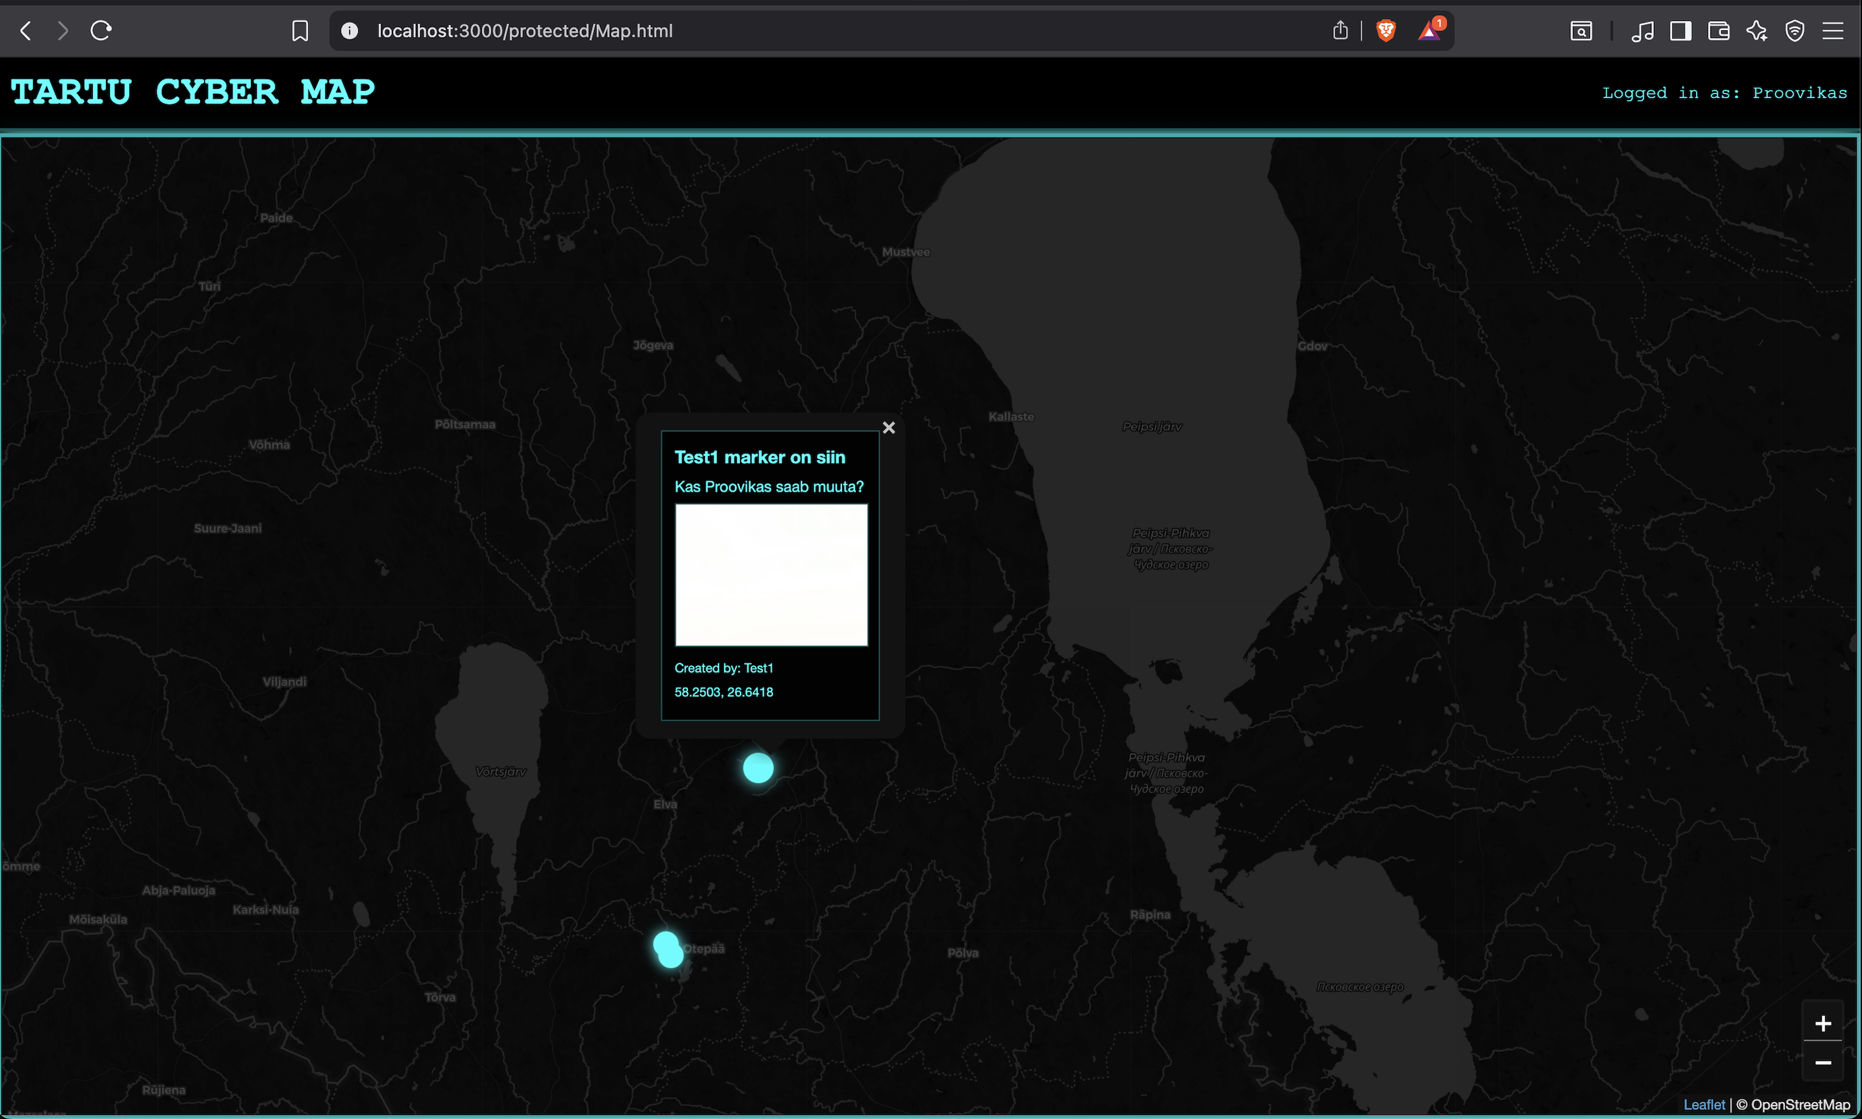The height and width of the screenshot is (1119, 1862).
Task: Click the address bar URL localhost:3000
Action: tap(525, 31)
